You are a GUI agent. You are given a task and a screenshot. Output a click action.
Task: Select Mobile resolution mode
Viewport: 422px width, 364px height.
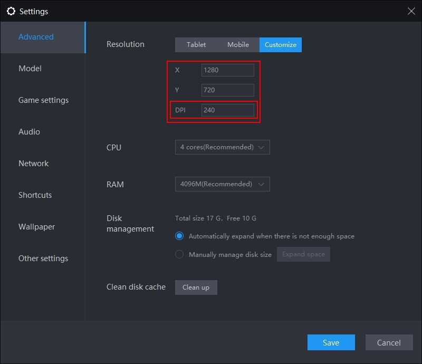pos(238,45)
